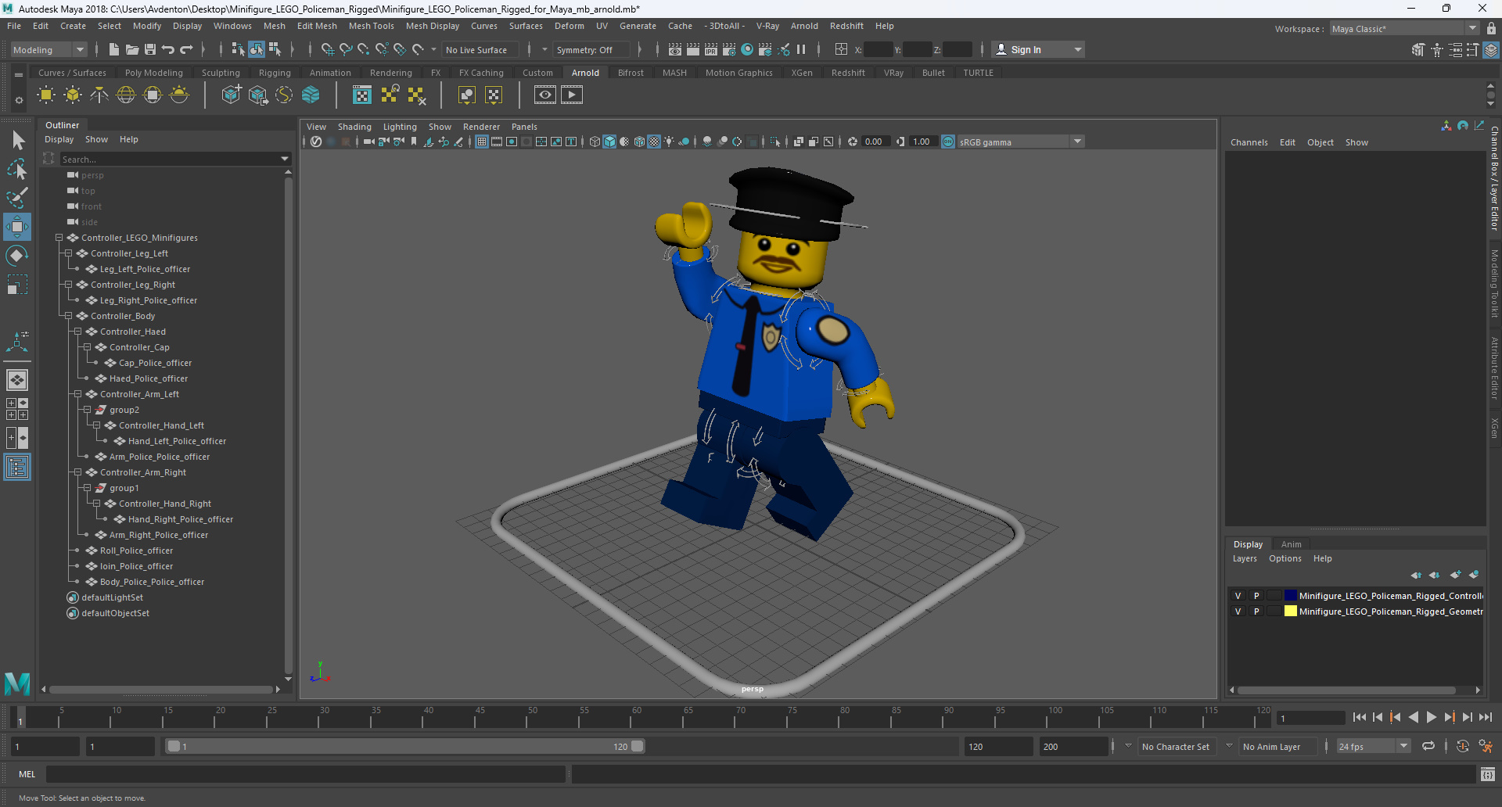Screen dimensions: 1502x807
Task: Toggle loop playback mode
Action: point(1428,746)
